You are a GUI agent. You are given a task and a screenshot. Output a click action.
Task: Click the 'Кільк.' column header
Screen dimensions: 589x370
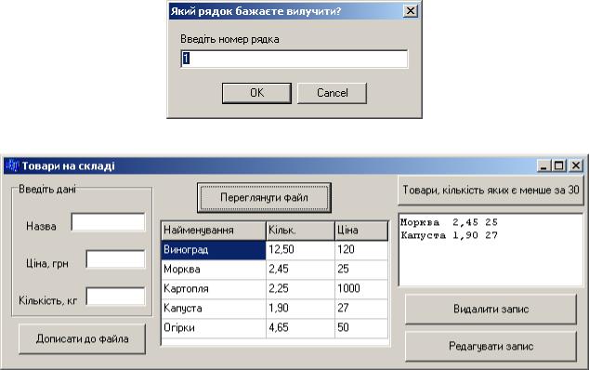tap(300, 231)
